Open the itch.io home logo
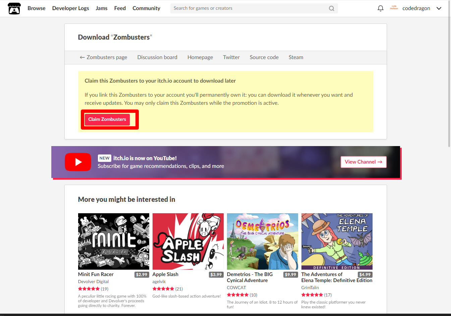Viewport: 451px width, 316px height. tap(14, 8)
